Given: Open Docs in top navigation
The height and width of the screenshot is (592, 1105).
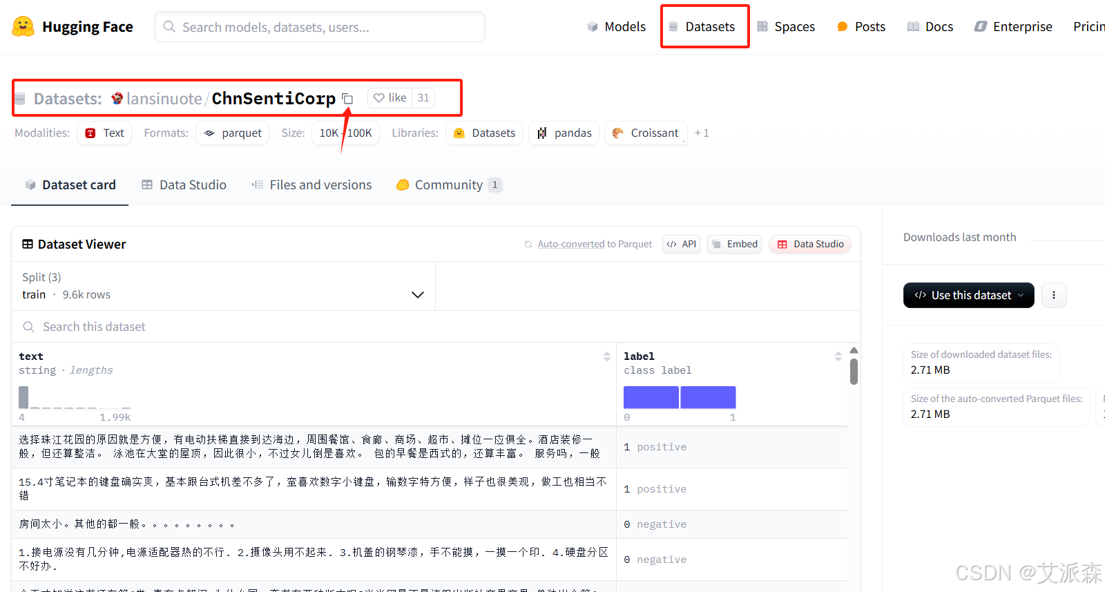Looking at the screenshot, I should tap(930, 27).
